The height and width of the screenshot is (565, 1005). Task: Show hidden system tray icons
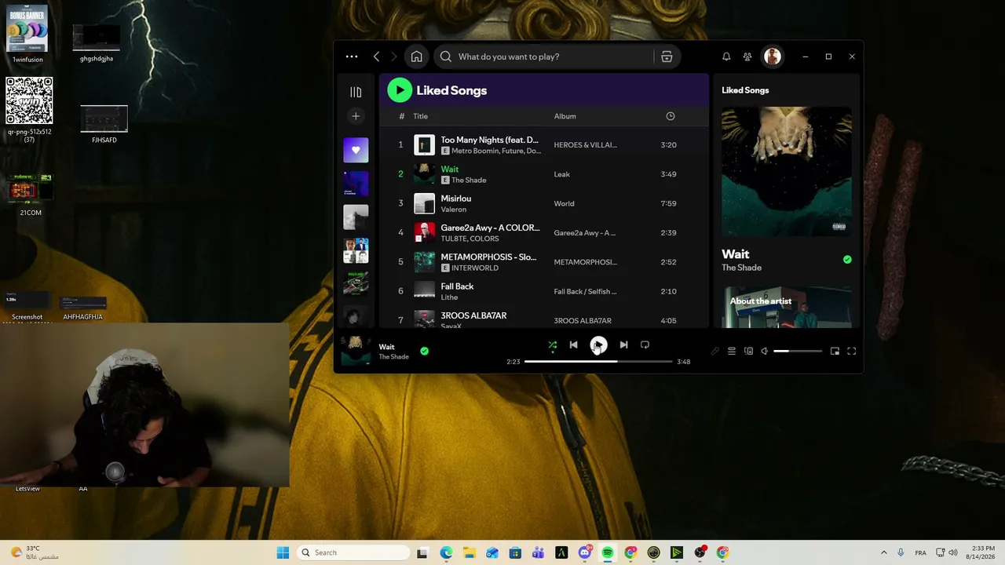click(x=883, y=552)
